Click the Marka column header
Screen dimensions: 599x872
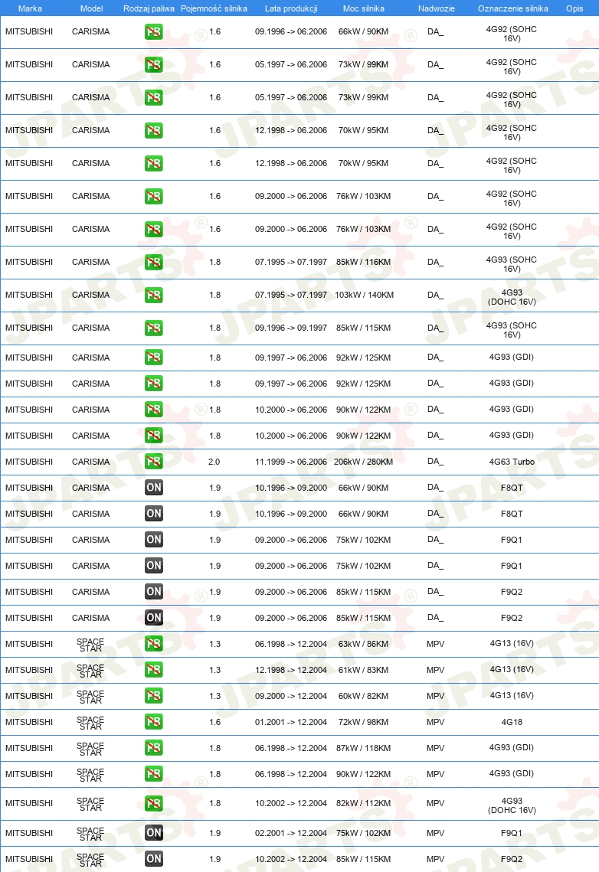30,8
